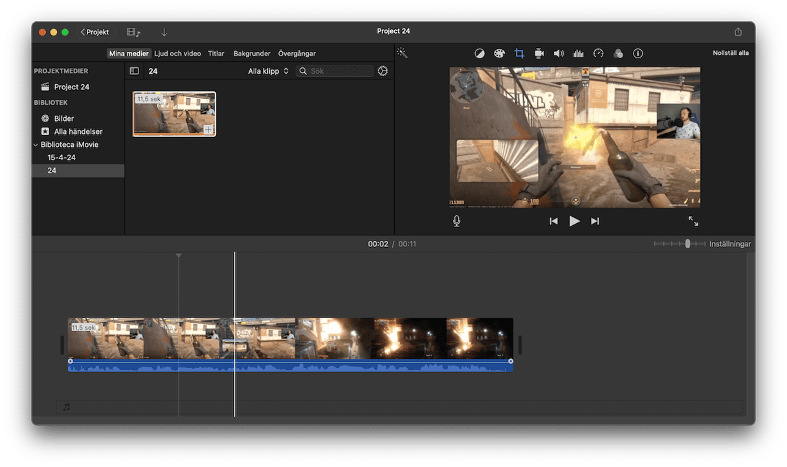Click the import media down-arrow icon
This screenshot has width=787, height=467.
164,32
